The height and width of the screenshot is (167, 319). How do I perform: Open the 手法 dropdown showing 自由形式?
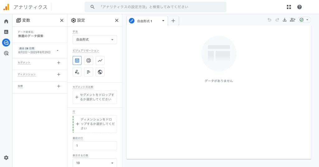(x=95, y=40)
